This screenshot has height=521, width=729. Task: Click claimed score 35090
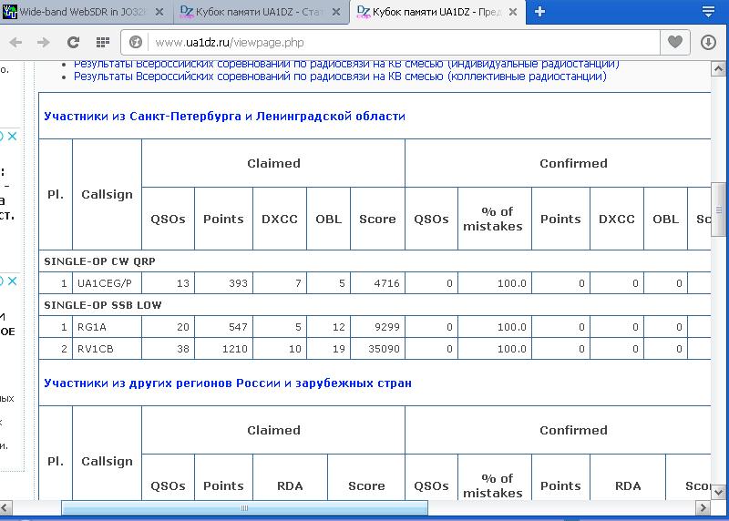(384, 349)
